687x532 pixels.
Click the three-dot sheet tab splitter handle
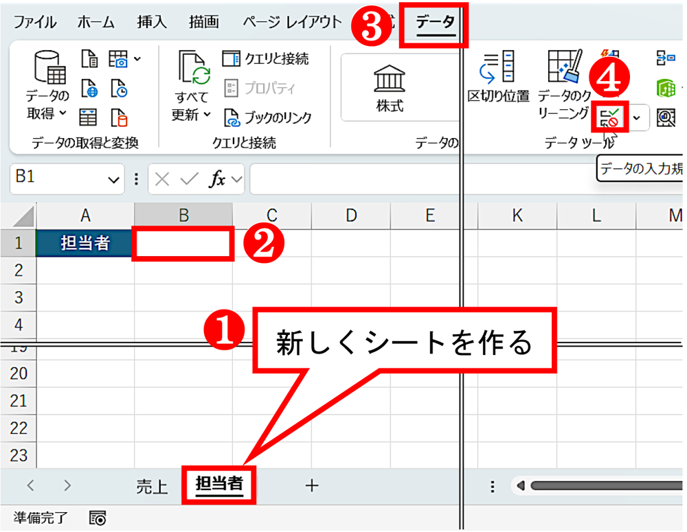coord(493,487)
